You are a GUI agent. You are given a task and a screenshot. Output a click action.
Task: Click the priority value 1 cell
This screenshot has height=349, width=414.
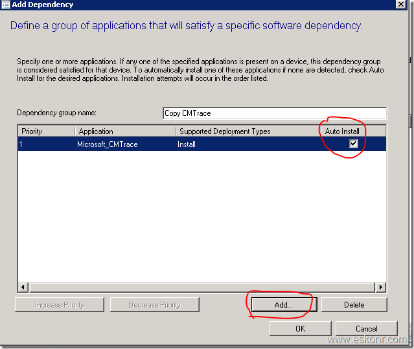coord(45,144)
